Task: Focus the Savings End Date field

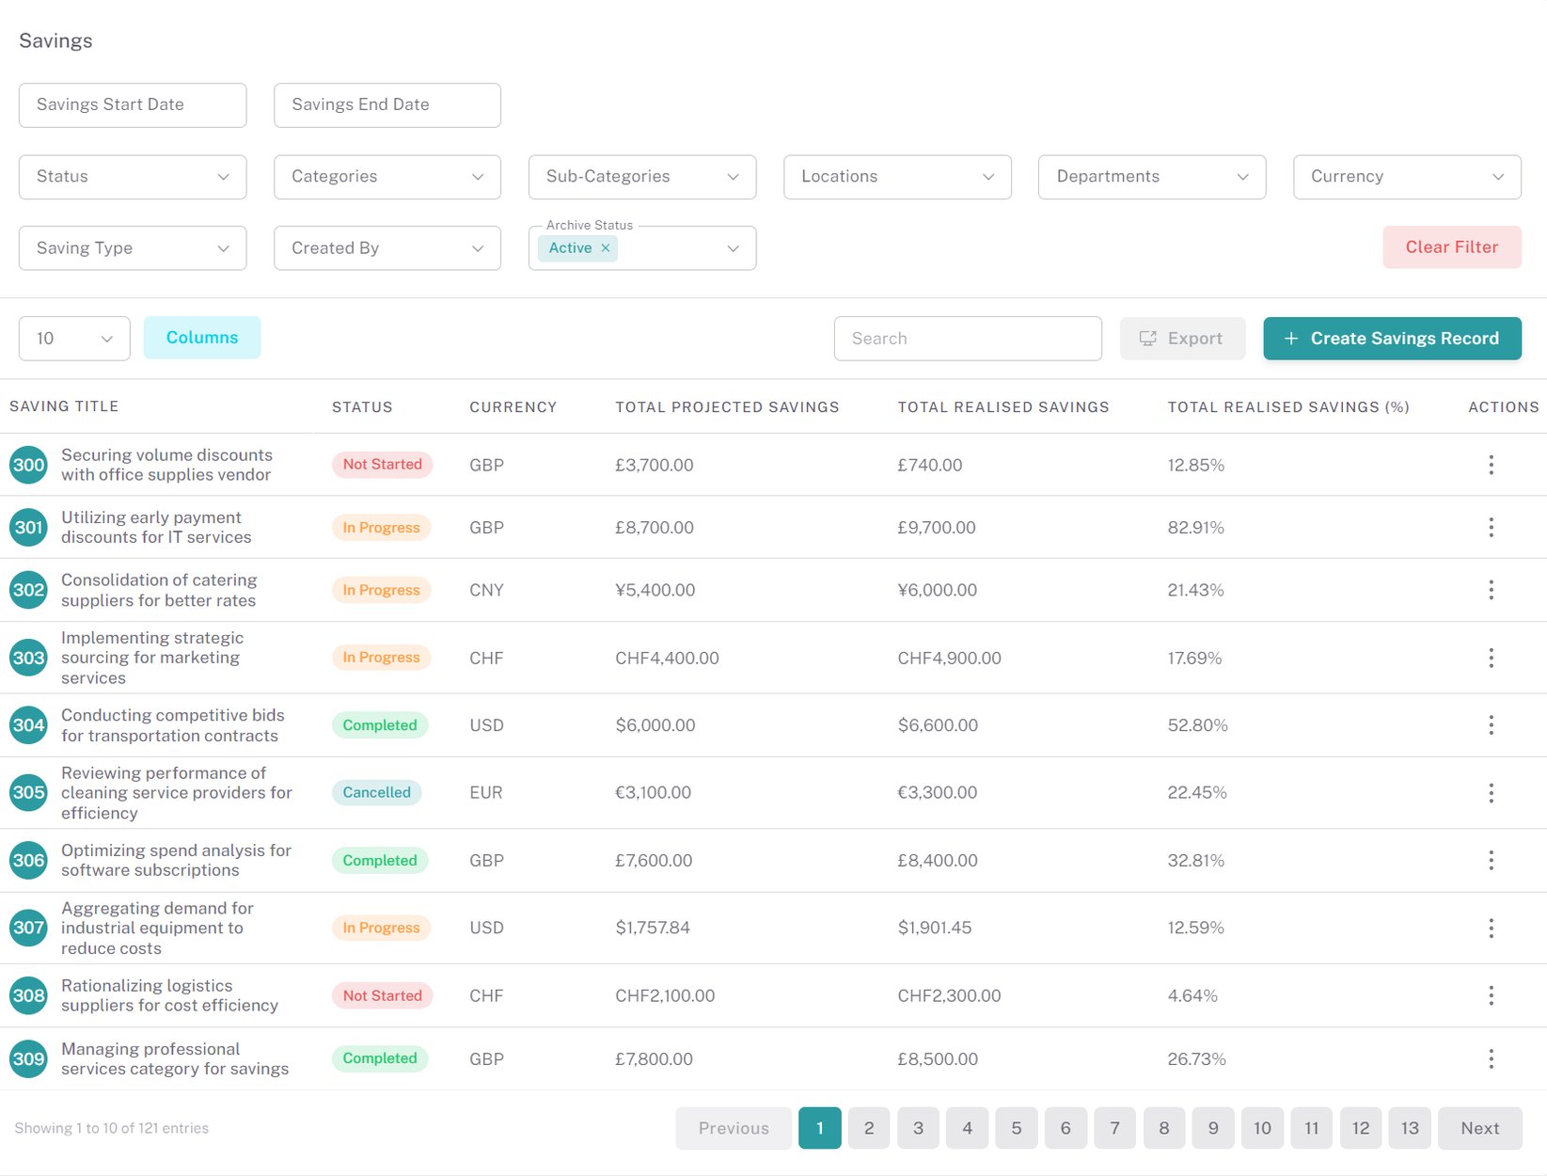Action: pos(387,105)
